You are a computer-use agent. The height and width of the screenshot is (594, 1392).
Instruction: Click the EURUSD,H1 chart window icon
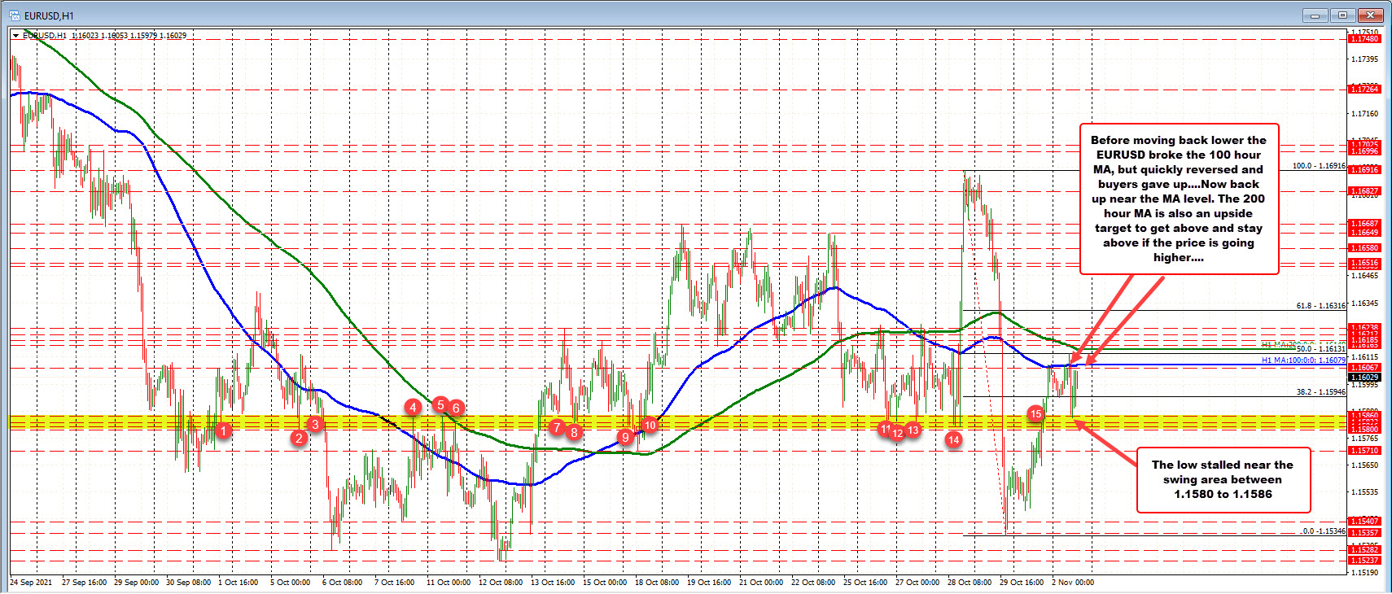coord(14,15)
